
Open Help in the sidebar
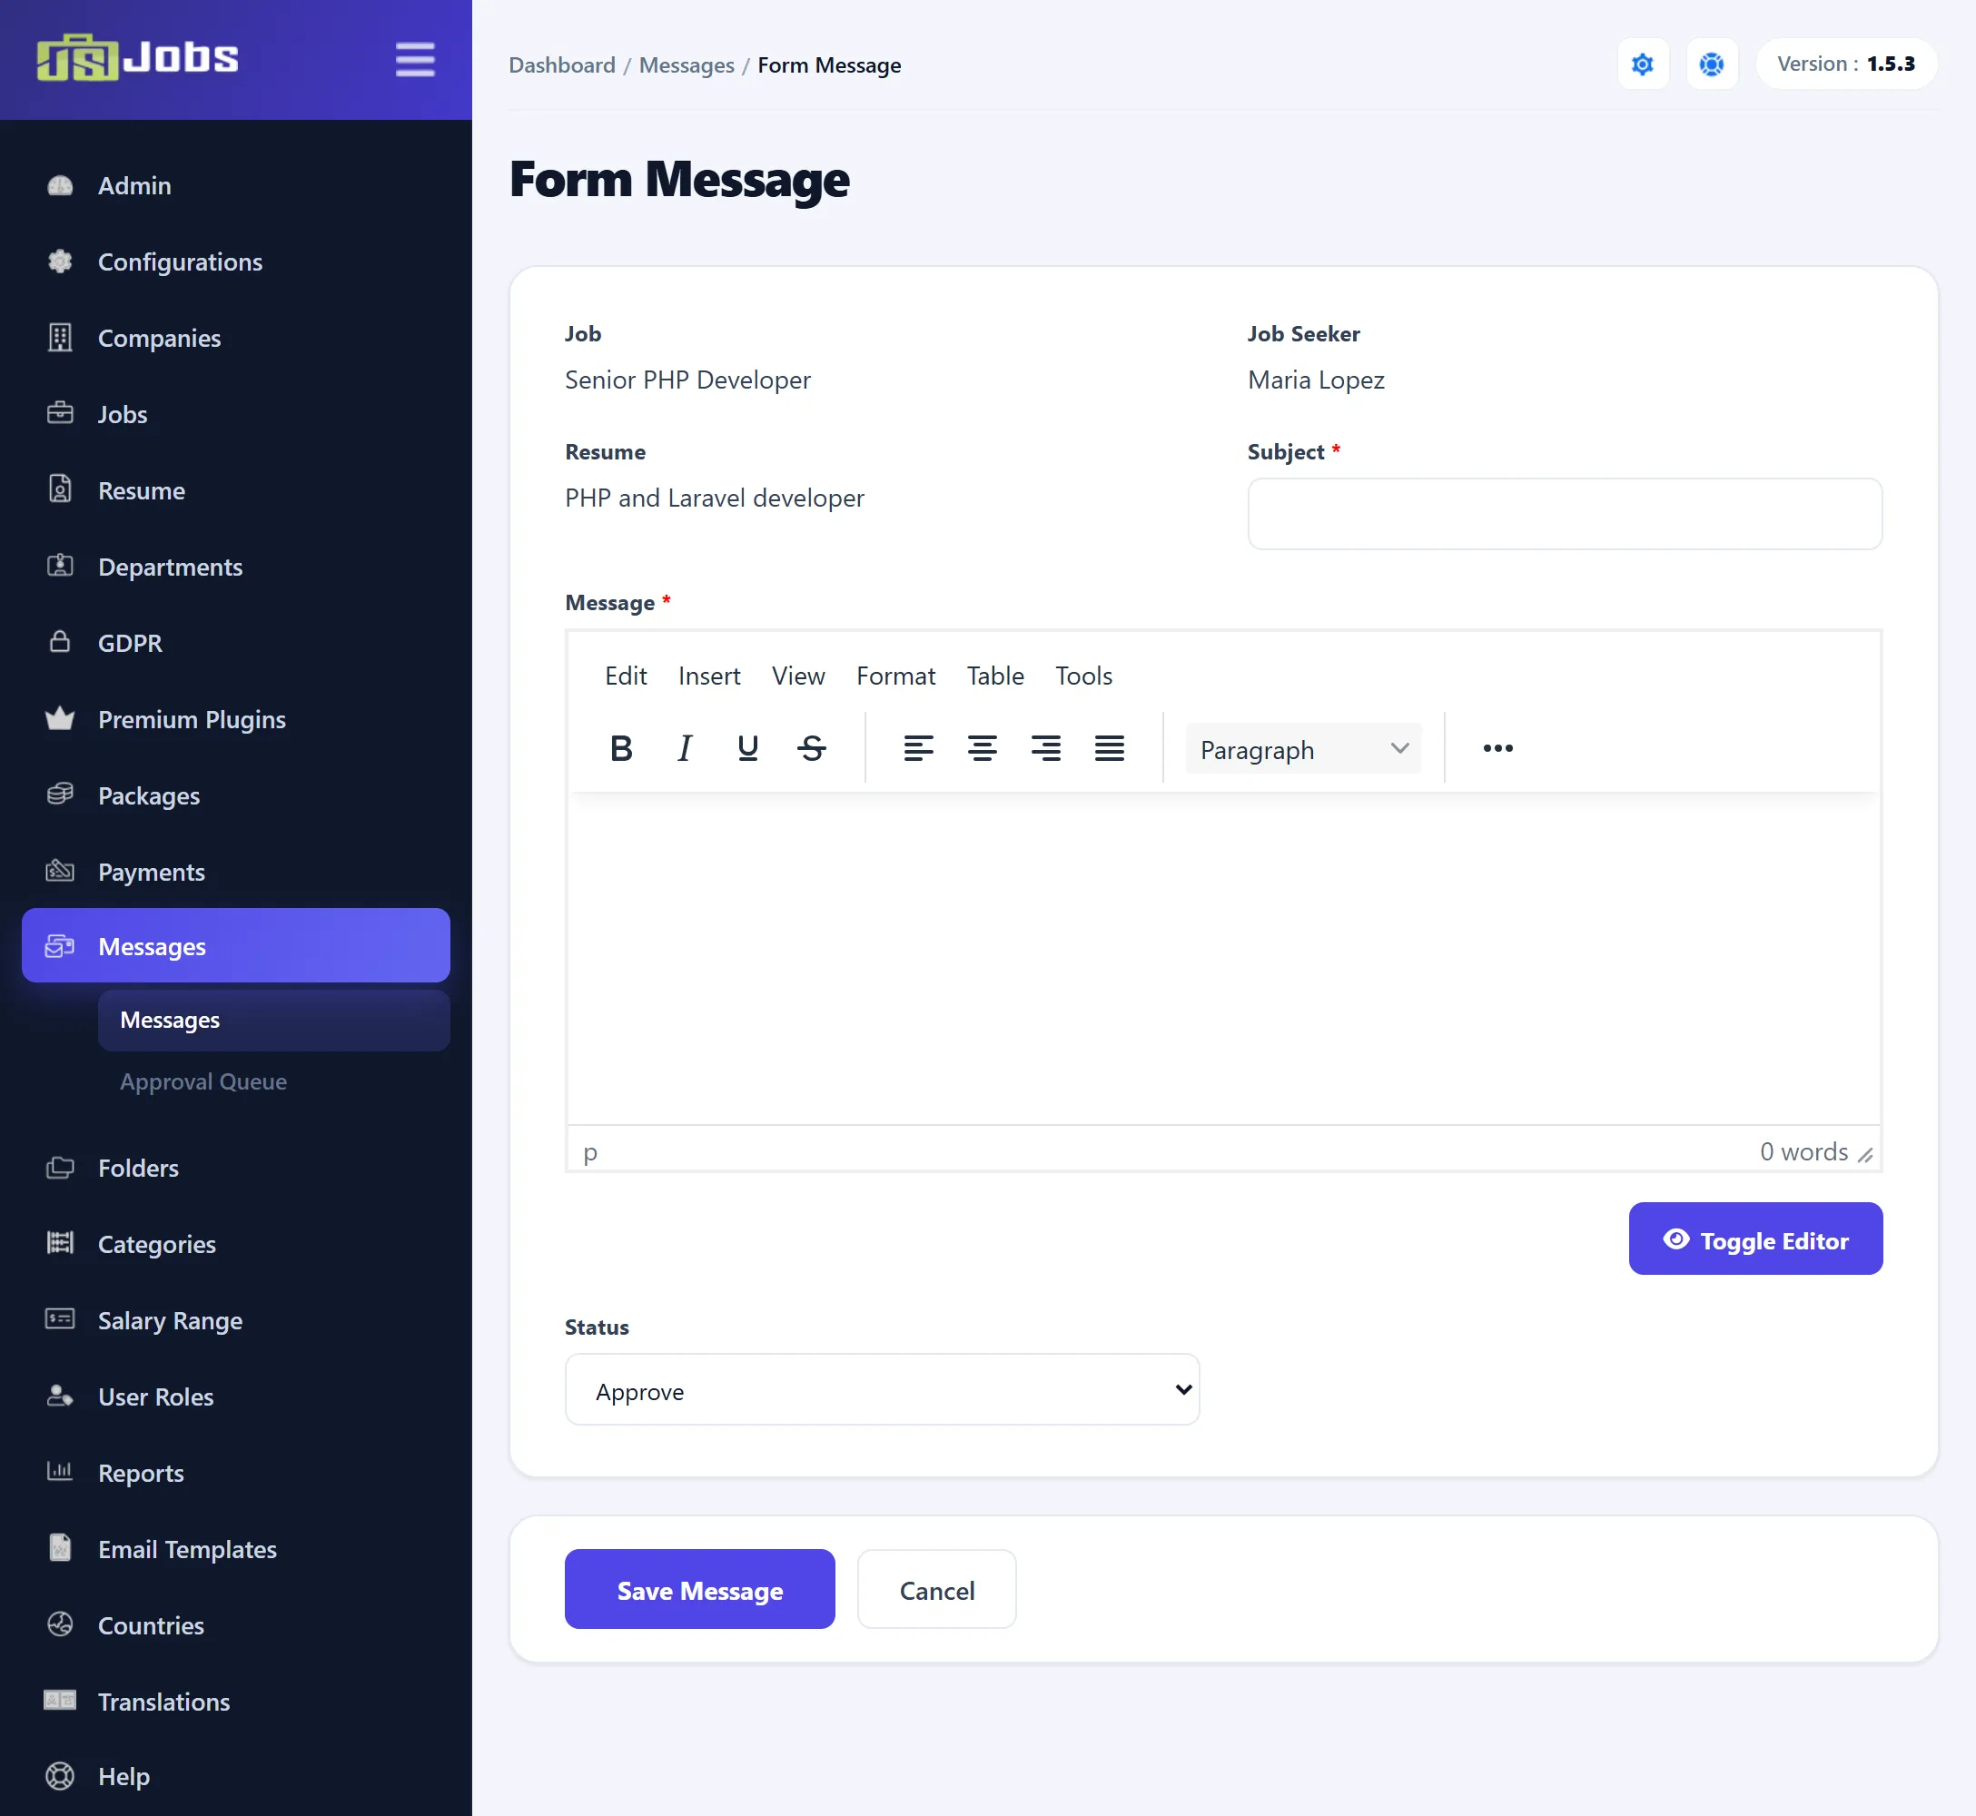(236, 1777)
